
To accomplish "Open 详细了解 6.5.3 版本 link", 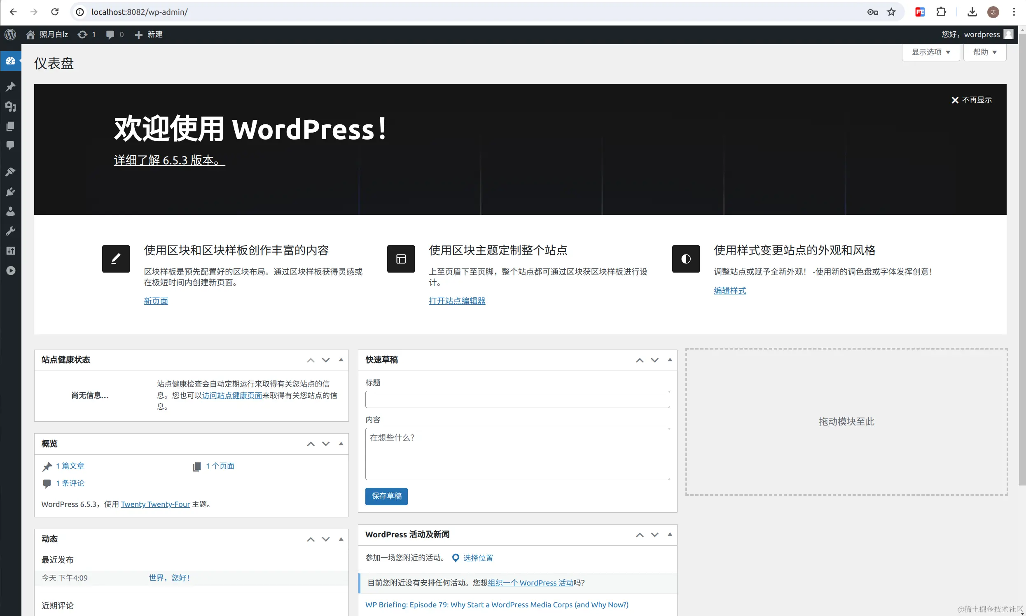I will click(x=169, y=160).
